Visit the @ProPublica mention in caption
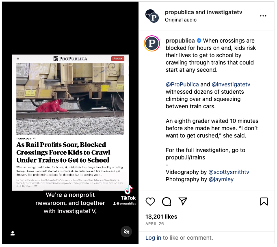This screenshot has width=277, height=247. (x=182, y=84)
